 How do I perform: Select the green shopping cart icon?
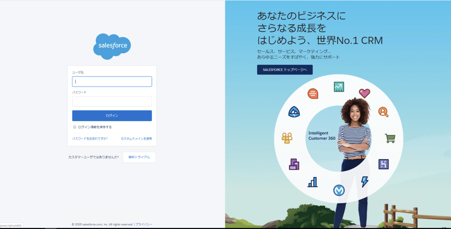[390, 138]
